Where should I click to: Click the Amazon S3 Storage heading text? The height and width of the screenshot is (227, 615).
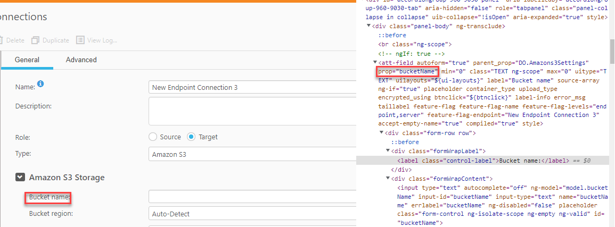(67, 178)
